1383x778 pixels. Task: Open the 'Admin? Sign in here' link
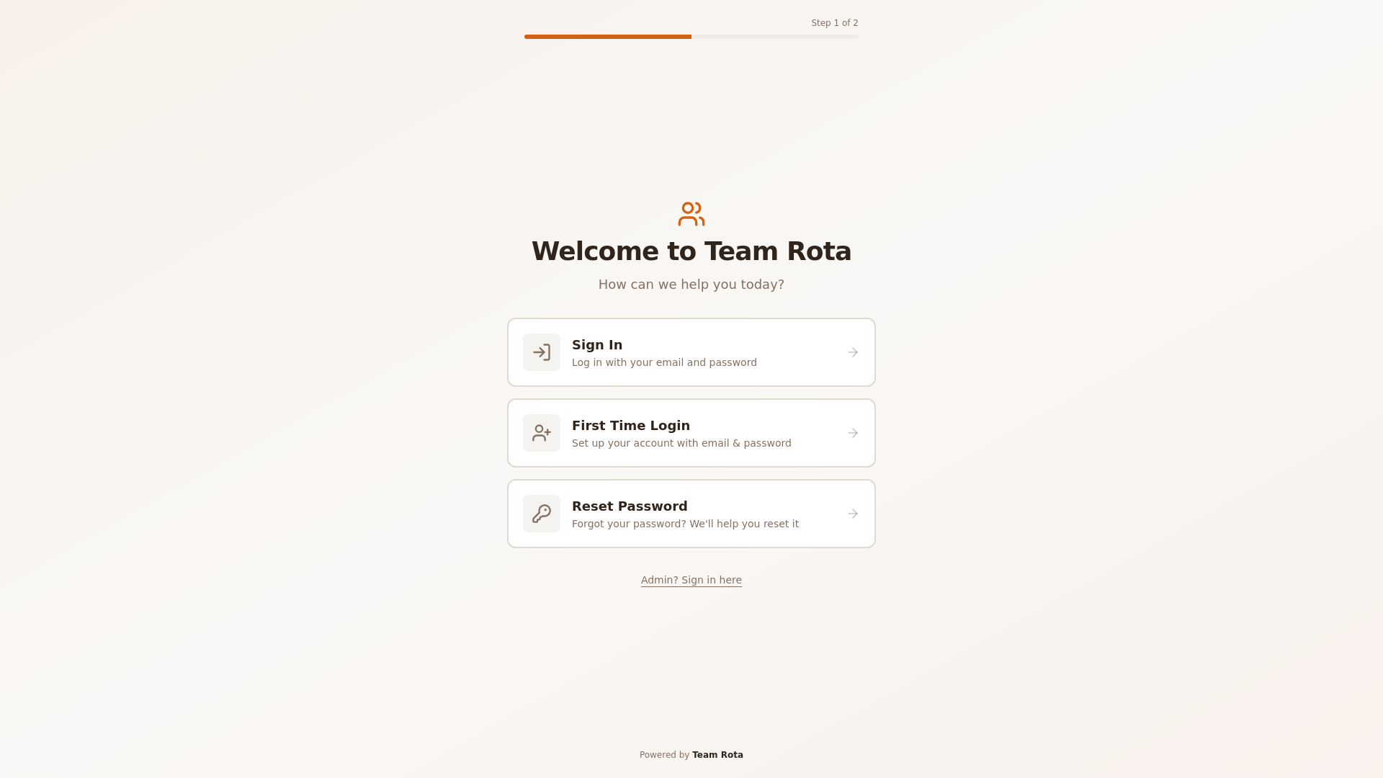tap(691, 580)
